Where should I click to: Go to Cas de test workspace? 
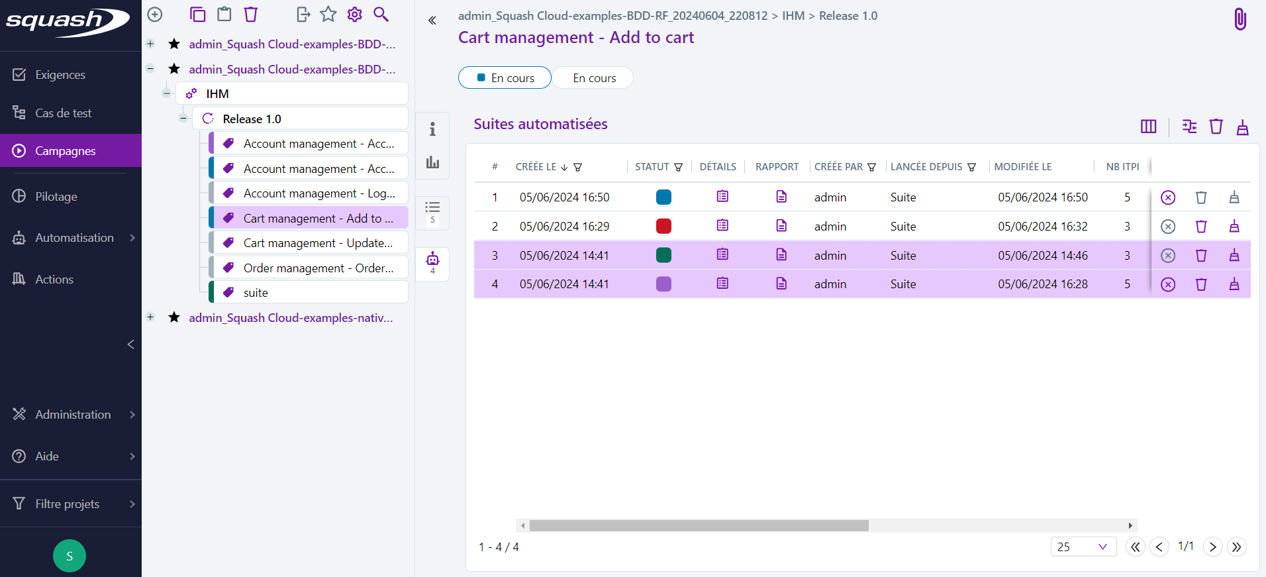[x=64, y=113]
